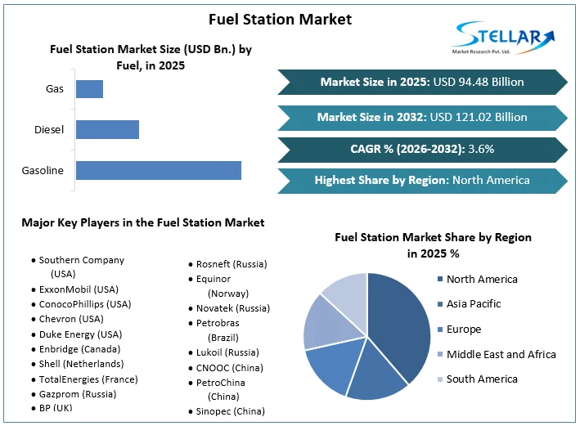This screenshot has width=580, height=426.
Task: Click Gazprom (Russia) list entry
Action: coord(74,395)
